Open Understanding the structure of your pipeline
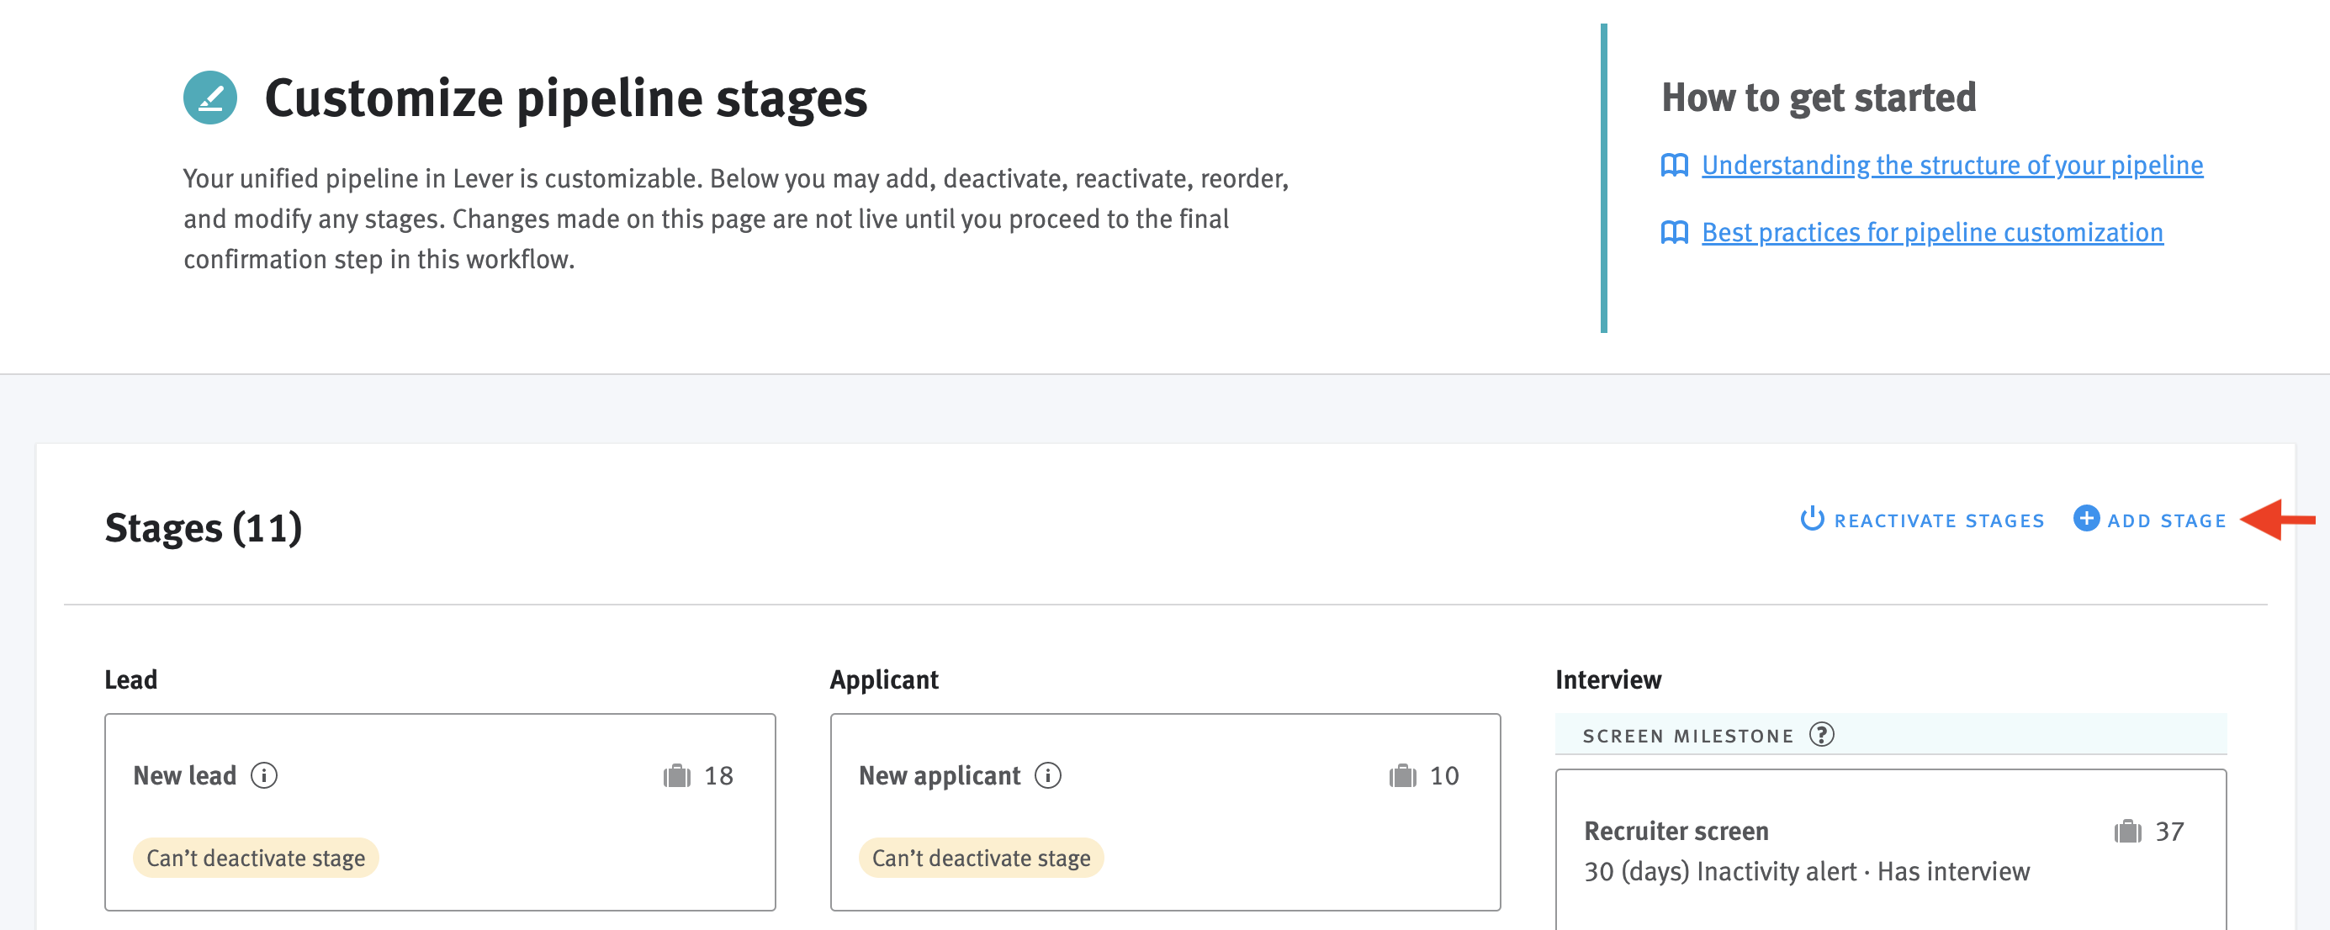Screen dimensions: 2330x930 pos(1952,166)
